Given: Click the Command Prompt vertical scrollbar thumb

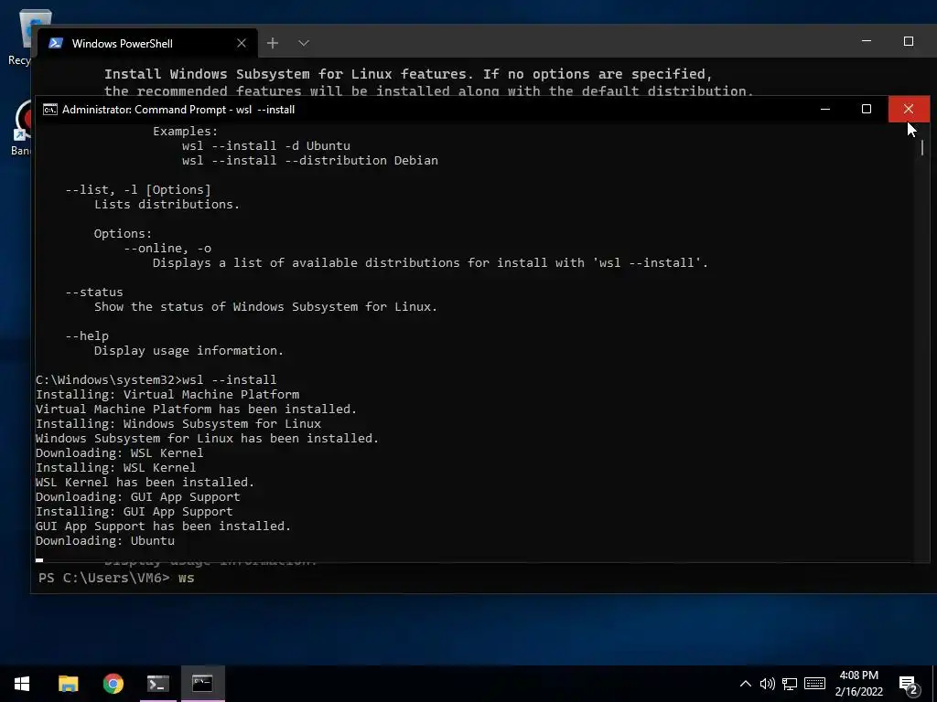Looking at the screenshot, I should coord(922,147).
